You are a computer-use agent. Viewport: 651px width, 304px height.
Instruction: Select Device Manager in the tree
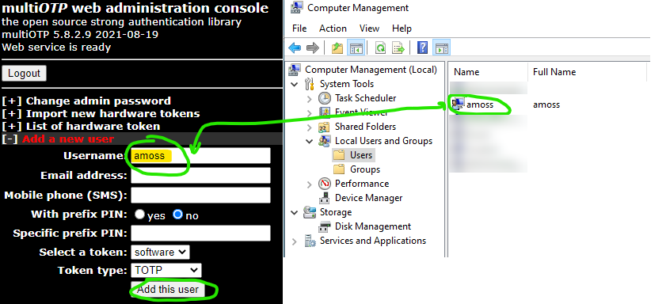[x=369, y=198]
